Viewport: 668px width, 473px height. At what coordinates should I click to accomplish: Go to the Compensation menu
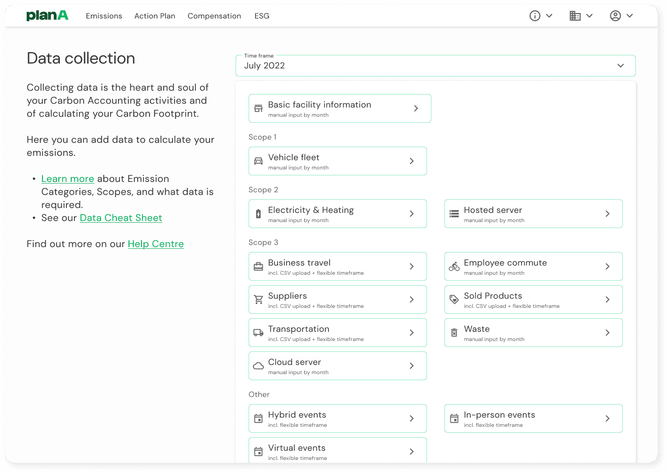click(214, 16)
